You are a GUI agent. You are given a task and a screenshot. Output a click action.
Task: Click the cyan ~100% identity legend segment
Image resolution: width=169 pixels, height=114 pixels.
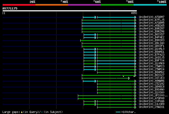[x=150, y=5]
